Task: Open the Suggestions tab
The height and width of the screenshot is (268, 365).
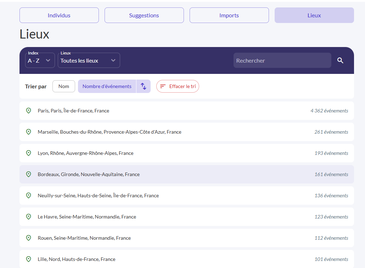Action: point(144,15)
